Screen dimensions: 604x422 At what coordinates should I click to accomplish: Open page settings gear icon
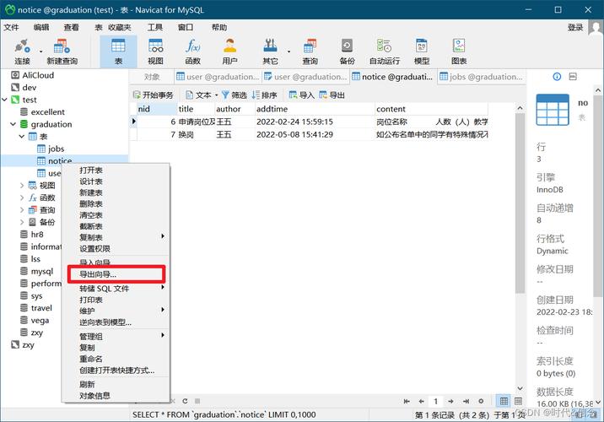pos(481,401)
